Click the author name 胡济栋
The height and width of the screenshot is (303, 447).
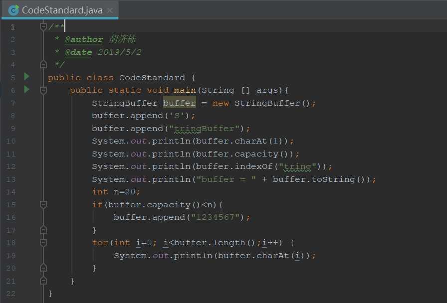[x=123, y=39]
